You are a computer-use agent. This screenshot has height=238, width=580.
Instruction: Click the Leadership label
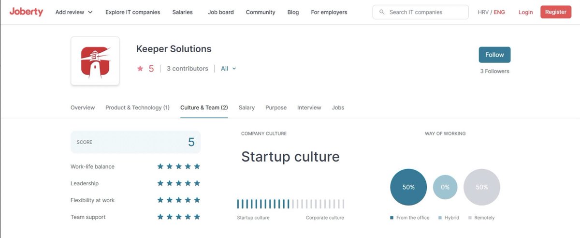point(85,183)
